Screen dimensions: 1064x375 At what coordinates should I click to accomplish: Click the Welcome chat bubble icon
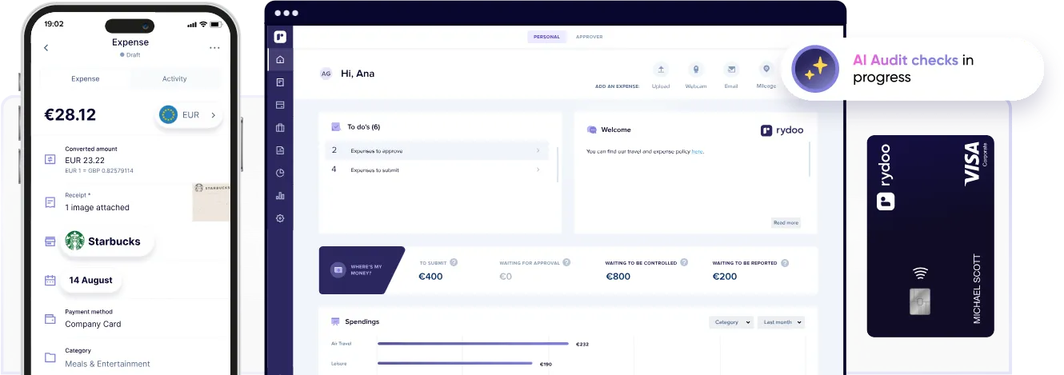pos(592,130)
